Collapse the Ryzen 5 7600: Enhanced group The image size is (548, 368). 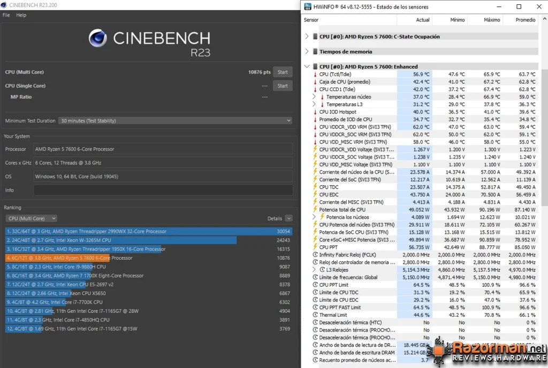pyautogui.click(x=307, y=66)
